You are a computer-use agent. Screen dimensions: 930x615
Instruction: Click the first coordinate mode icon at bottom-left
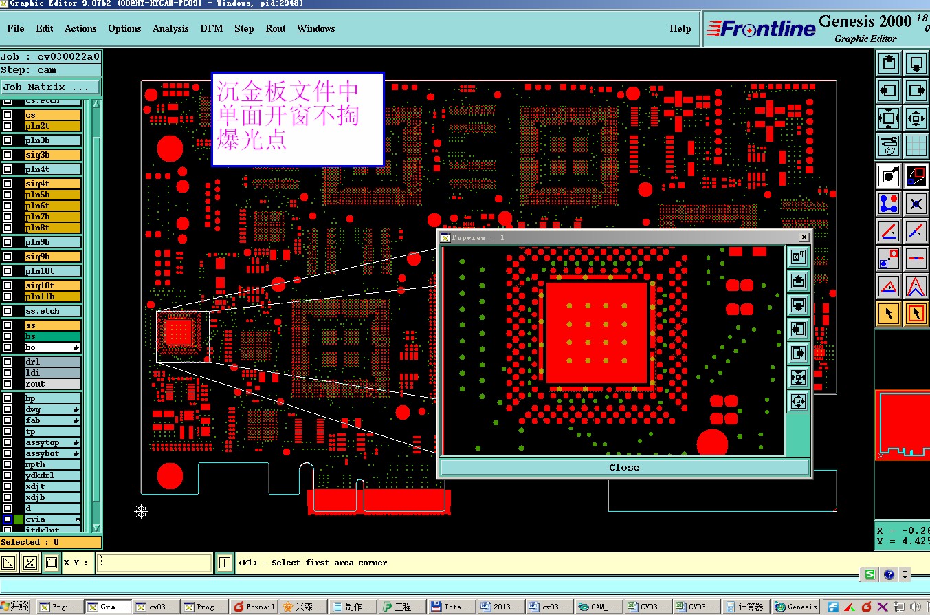point(9,563)
